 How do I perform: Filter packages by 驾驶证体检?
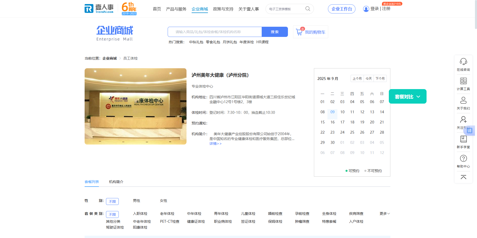pyautogui.click(x=115, y=228)
